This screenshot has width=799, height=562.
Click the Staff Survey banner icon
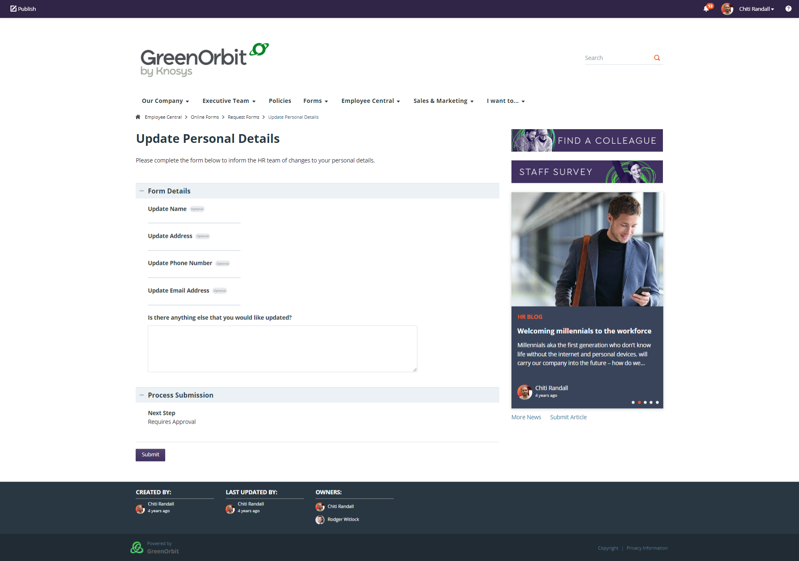pyautogui.click(x=587, y=172)
